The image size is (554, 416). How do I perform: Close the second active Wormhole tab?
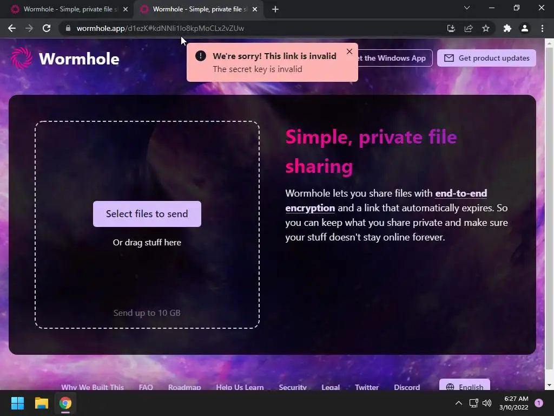255,9
